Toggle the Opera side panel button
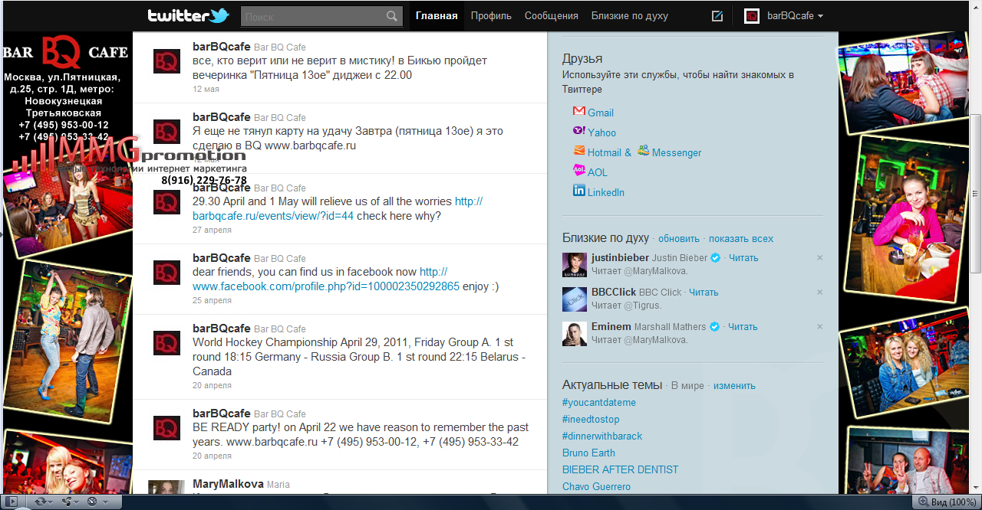The image size is (982, 510). [x=11, y=502]
